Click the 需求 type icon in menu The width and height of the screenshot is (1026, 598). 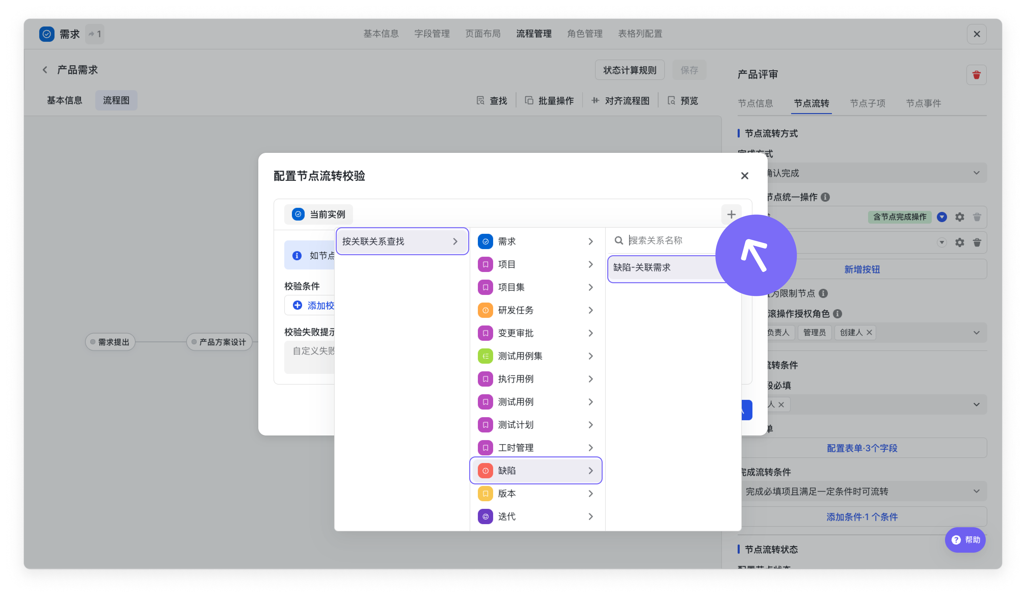click(x=485, y=242)
